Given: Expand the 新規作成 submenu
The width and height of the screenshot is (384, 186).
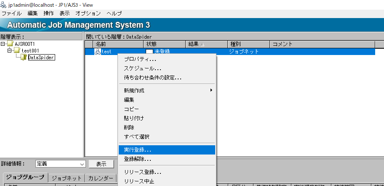Looking at the screenshot, I should pyautogui.click(x=167, y=91).
